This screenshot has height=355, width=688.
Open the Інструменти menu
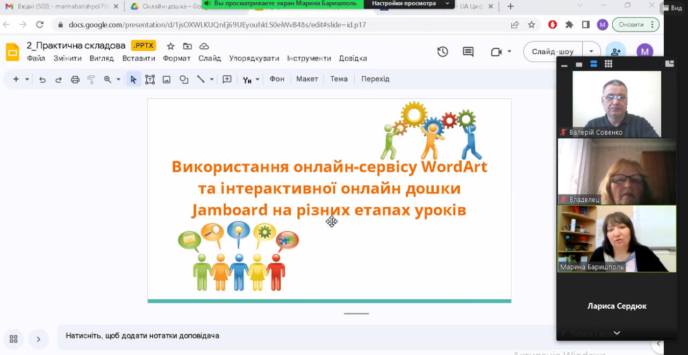pos(309,59)
